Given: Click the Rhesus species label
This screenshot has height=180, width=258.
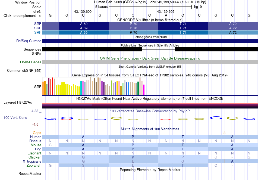Looking at the screenshot, I should click(35, 141).
